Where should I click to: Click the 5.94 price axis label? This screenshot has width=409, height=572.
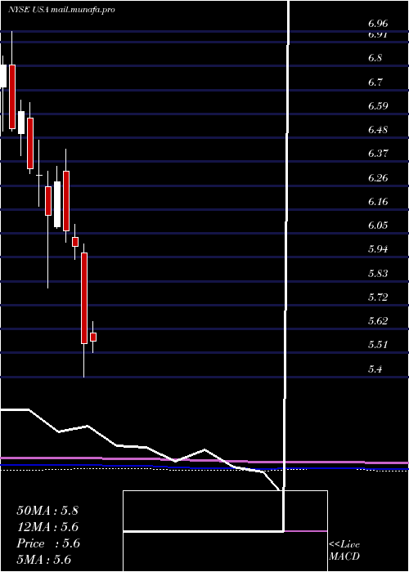378,249
